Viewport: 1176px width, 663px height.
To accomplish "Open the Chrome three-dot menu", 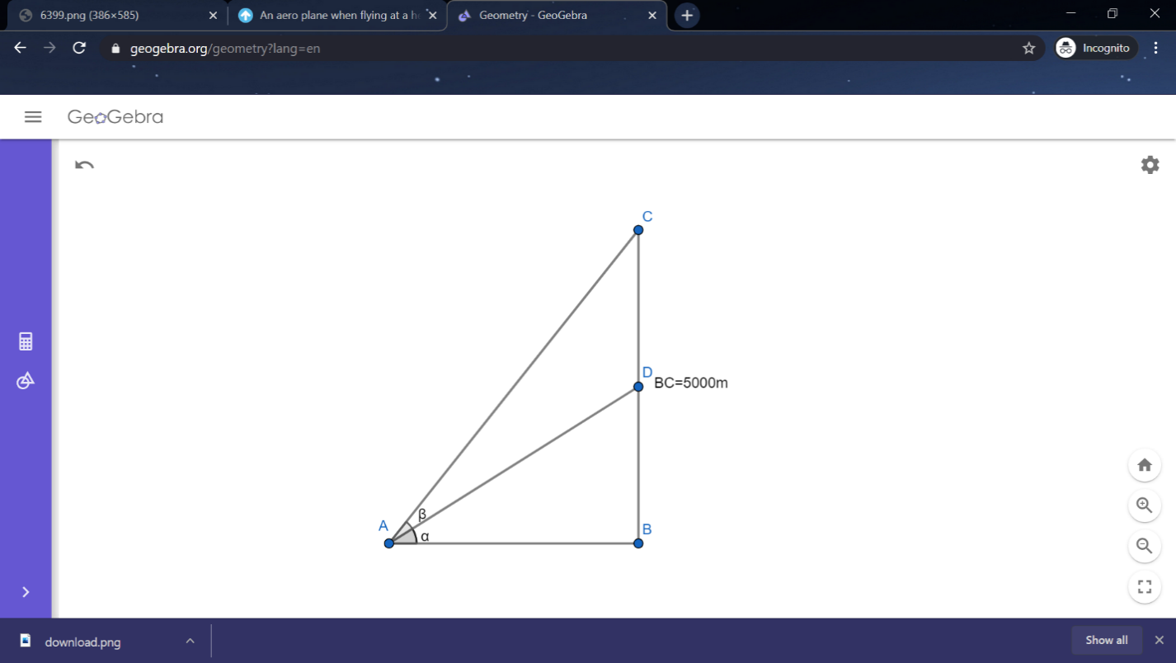I will [1156, 49].
